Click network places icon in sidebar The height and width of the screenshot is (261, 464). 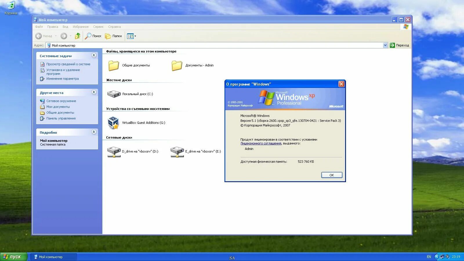coord(42,101)
